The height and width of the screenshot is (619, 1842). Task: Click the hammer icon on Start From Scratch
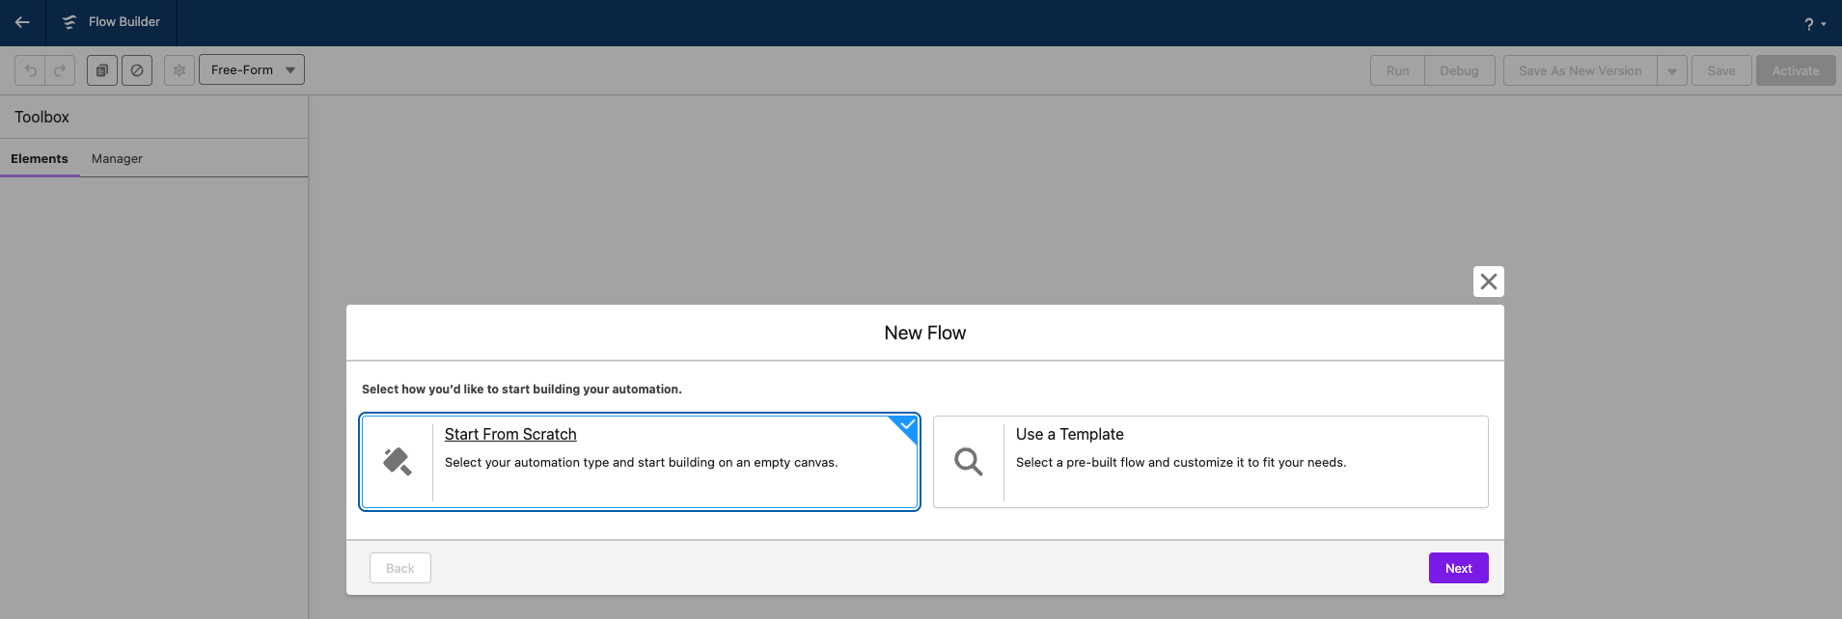coord(398,462)
